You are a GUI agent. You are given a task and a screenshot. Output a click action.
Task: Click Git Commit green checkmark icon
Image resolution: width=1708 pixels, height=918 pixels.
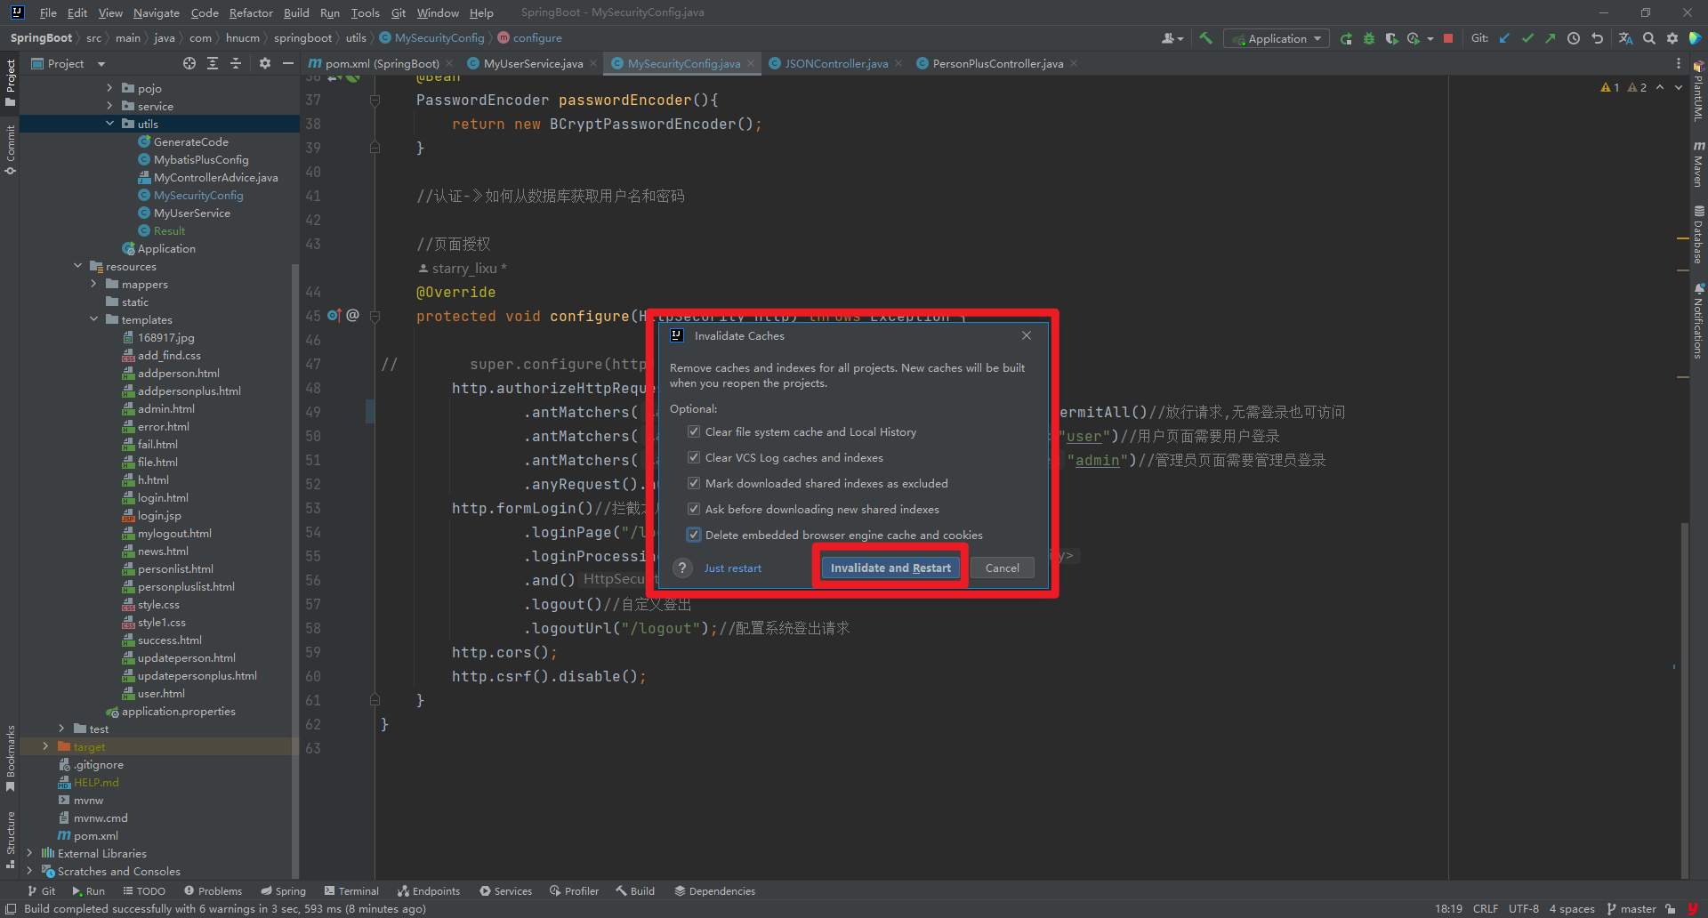tap(1527, 38)
